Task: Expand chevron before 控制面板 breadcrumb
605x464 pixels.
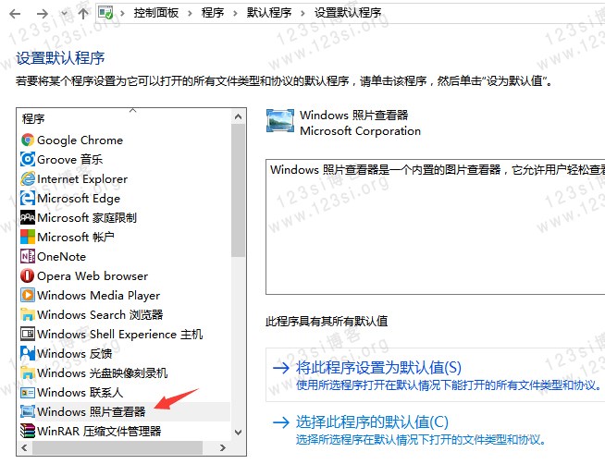Action: tap(122, 14)
